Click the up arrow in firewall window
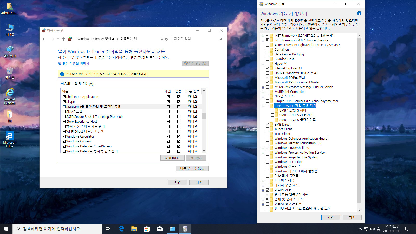 click(64, 39)
